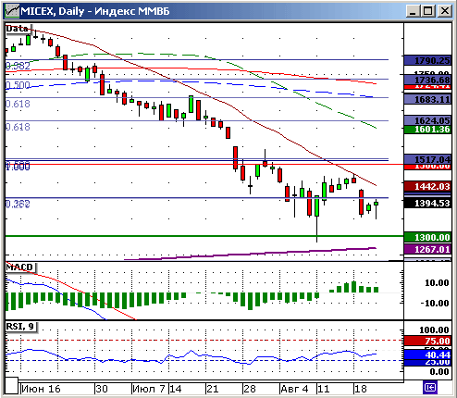This screenshot has width=457, height=398.
Task: Click the 1624.05 price label
Action: click(427, 120)
